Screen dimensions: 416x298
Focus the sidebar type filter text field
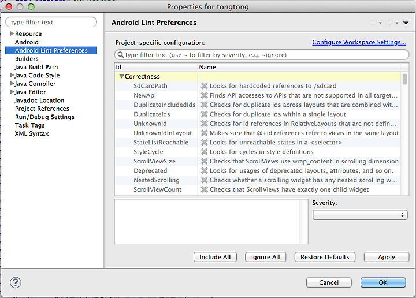coord(51,22)
